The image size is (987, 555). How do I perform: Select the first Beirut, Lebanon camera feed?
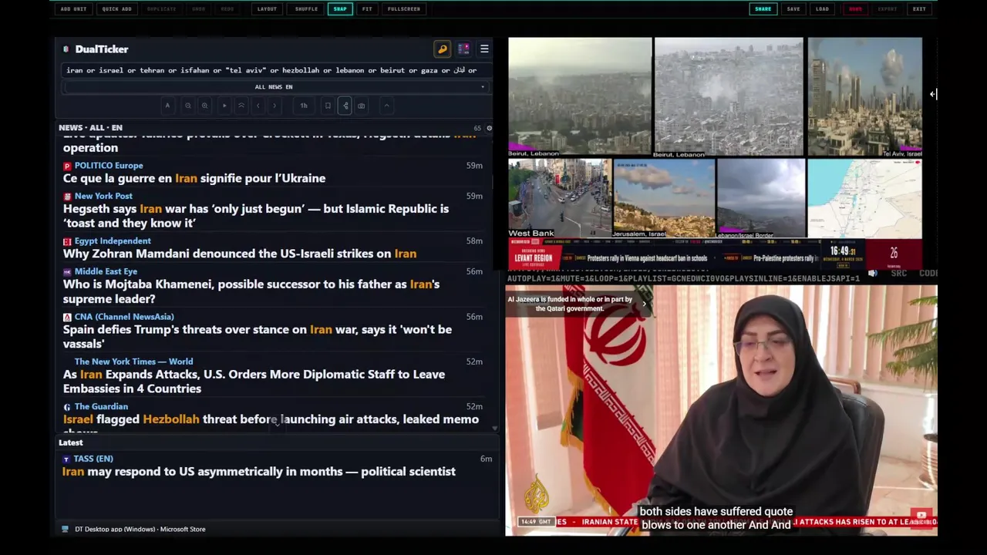click(x=580, y=97)
